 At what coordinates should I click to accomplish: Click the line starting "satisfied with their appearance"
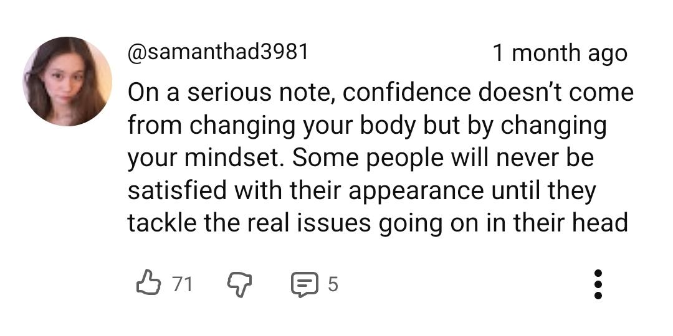[x=361, y=190]
